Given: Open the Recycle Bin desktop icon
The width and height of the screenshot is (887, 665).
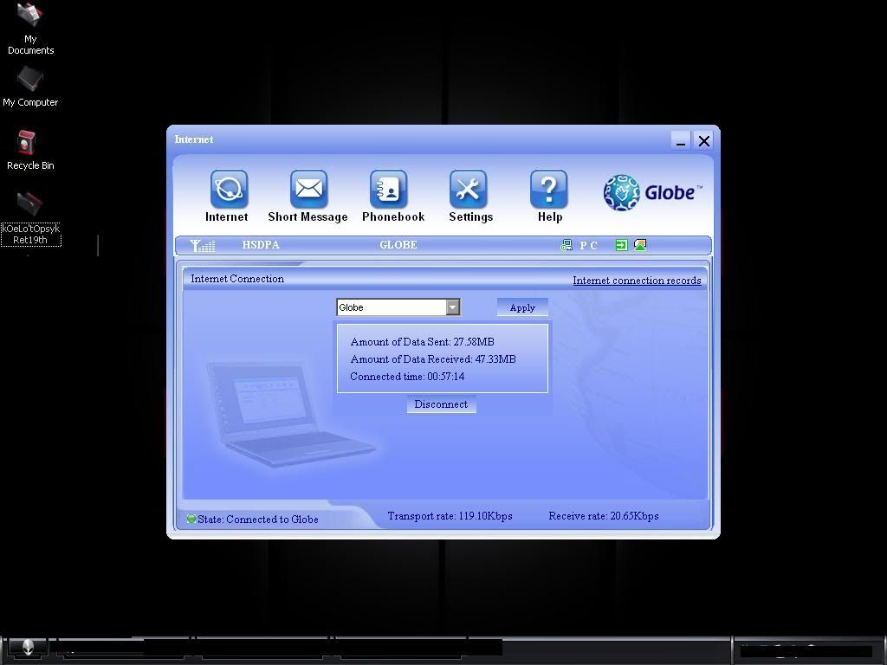Looking at the screenshot, I should (30, 151).
